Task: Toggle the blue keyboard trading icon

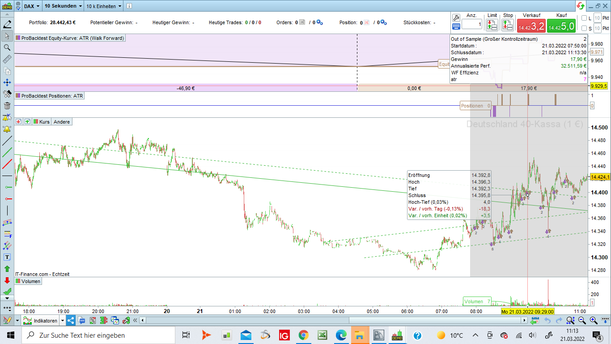Action: [456, 27]
